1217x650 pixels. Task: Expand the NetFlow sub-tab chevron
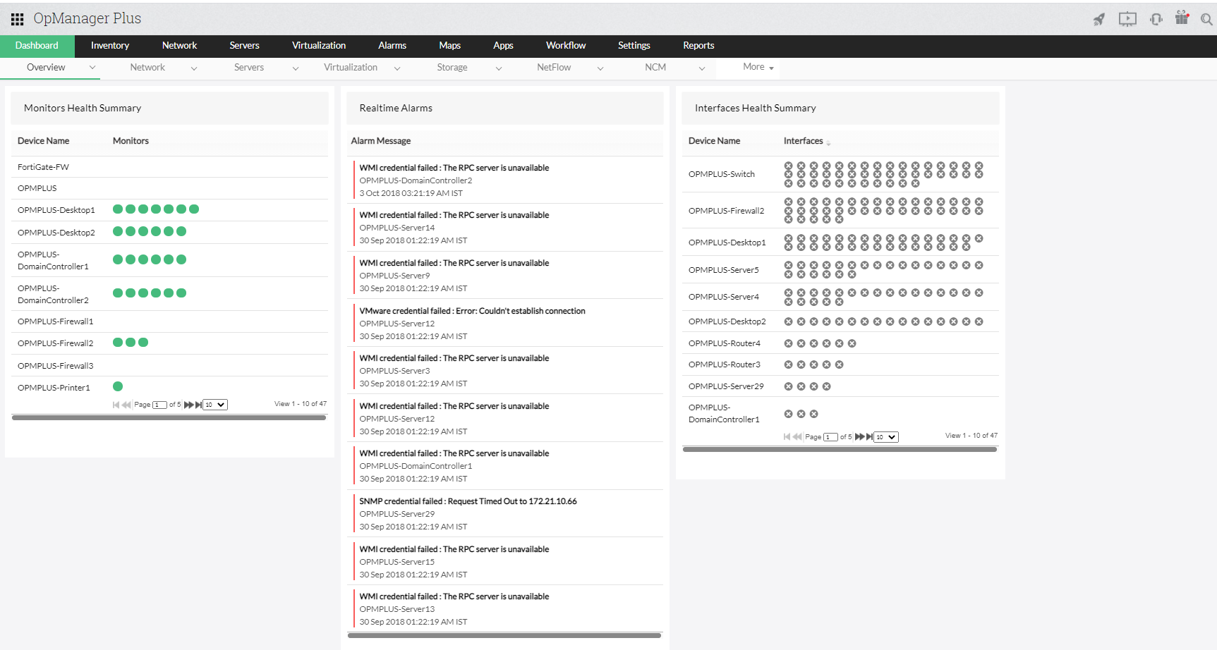(x=600, y=68)
